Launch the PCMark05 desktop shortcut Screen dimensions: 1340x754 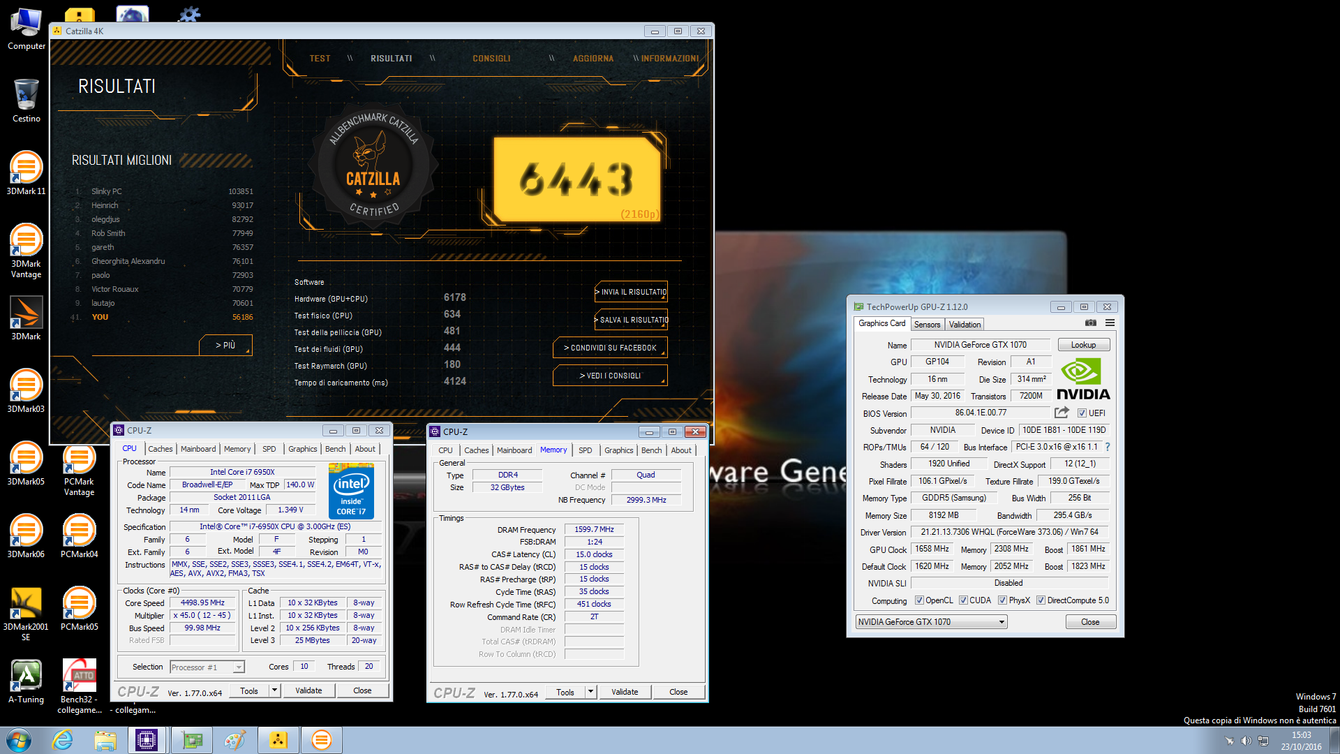[x=79, y=609]
